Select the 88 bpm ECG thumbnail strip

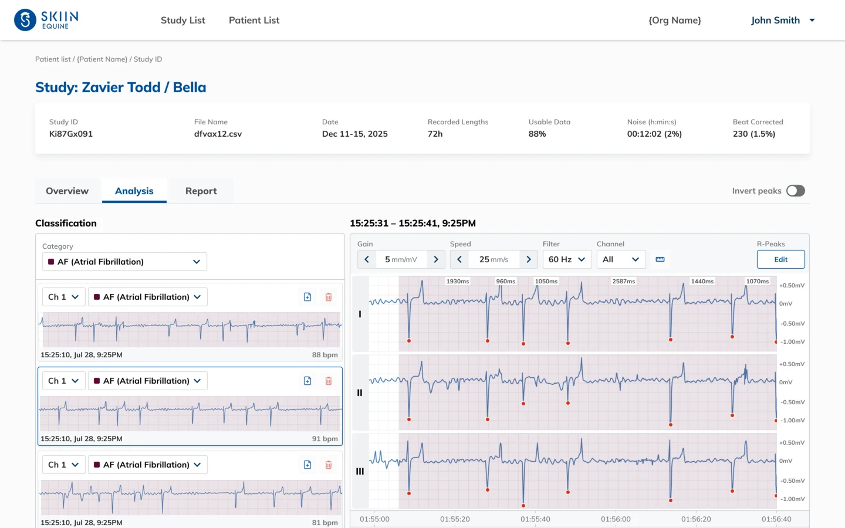[190, 330]
